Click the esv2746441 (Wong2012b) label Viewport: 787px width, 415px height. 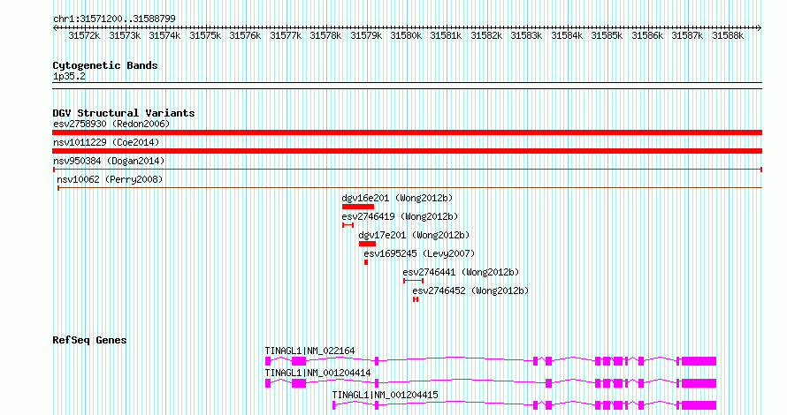coord(461,272)
